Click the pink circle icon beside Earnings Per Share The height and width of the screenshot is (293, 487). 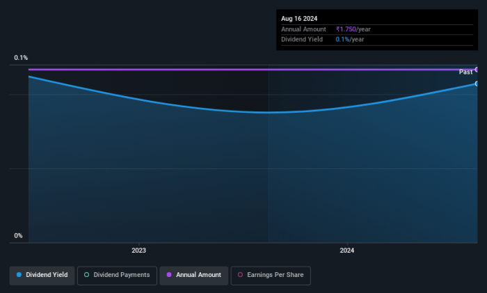point(239,275)
